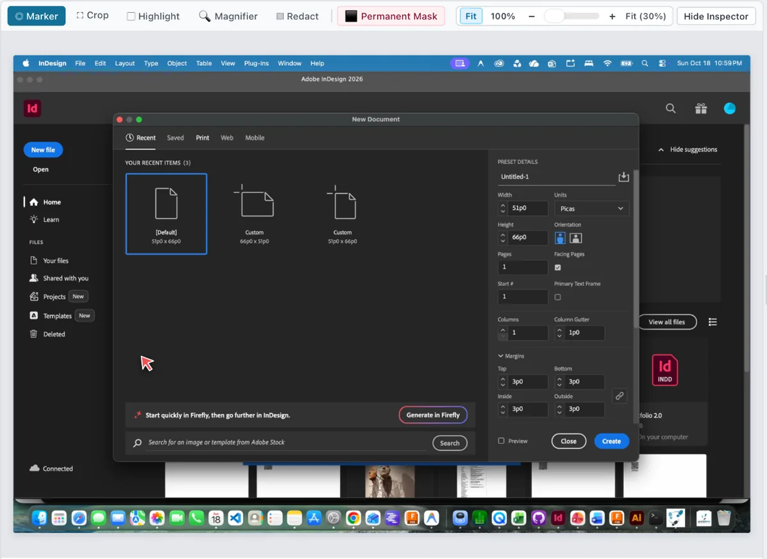Viewport: 767px width, 559px height.
Task: Click the Column Gutter stepper arrows
Action: tap(559, 333)
